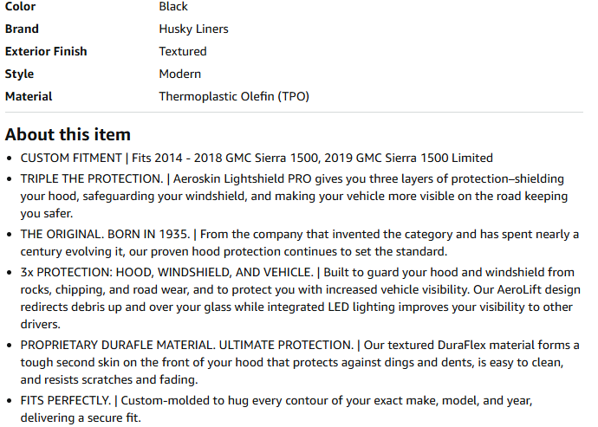This screenshot has height=427, width=598.
Task: Click TRIPLE THE PROTECTION bullet heading
Action: pos(92,178)
